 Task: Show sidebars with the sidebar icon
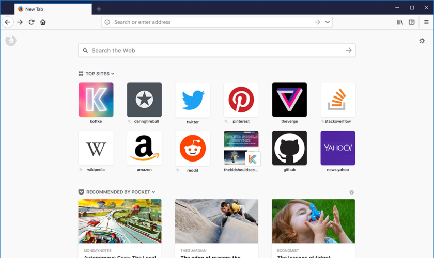coord(412,22)
